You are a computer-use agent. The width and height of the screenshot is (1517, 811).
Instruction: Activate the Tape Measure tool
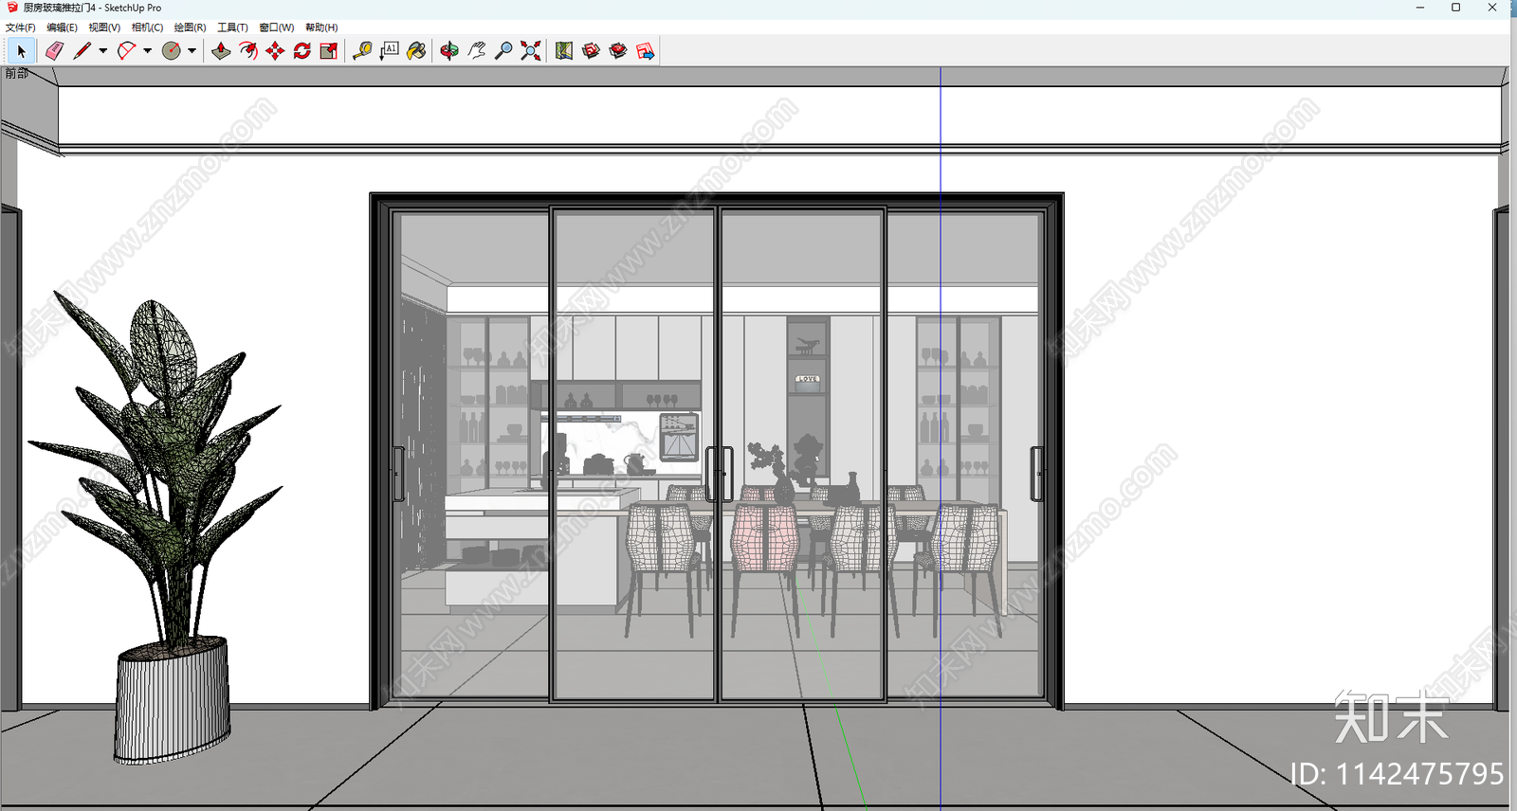point(362,51)
